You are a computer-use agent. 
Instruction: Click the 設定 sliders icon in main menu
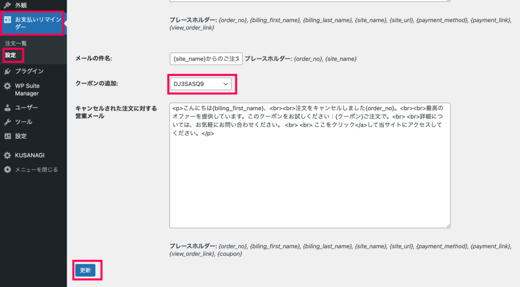coord(7,136)
